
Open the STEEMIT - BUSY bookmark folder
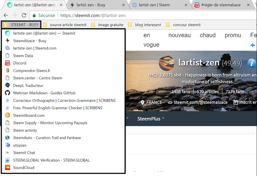21,25
